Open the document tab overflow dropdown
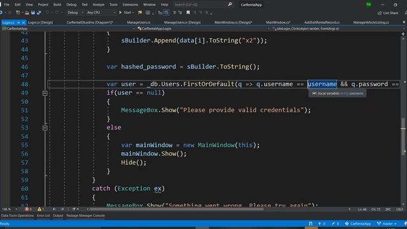Image resolution: width=407 pixels, height=229 pixels. 404,23
